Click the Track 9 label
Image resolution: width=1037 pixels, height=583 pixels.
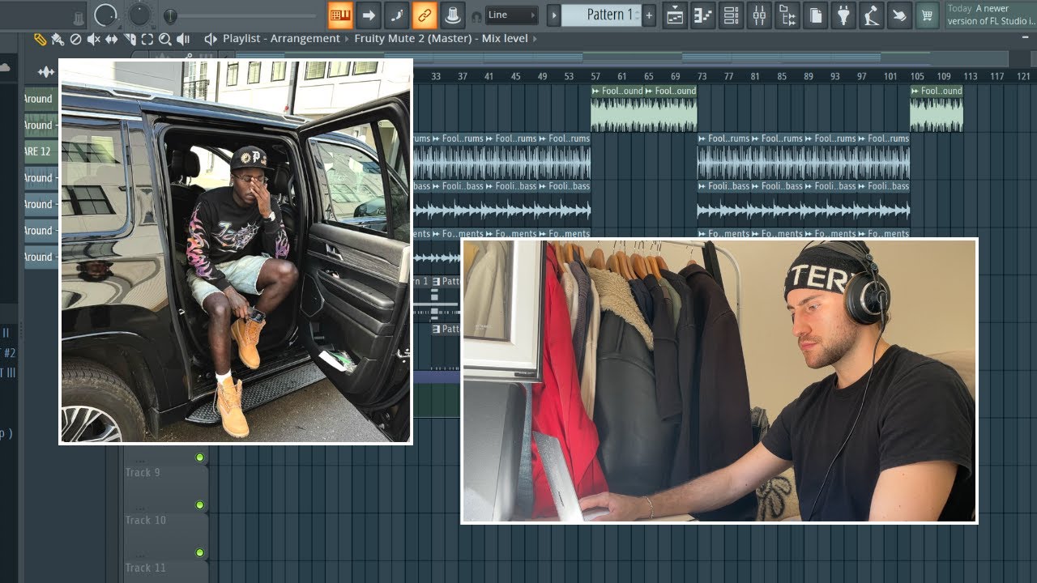[x=143, y=472]
